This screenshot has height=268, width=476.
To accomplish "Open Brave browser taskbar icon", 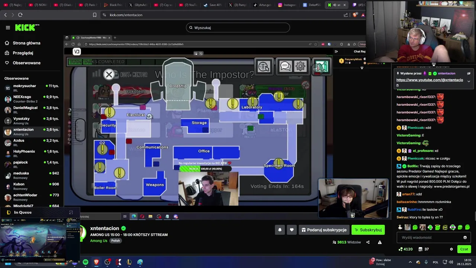I will coord(96,262).
